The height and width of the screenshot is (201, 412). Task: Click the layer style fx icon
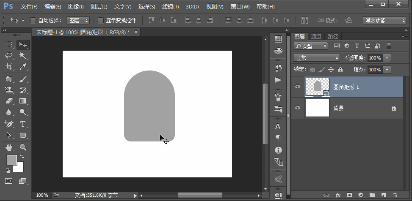(338, 195)
